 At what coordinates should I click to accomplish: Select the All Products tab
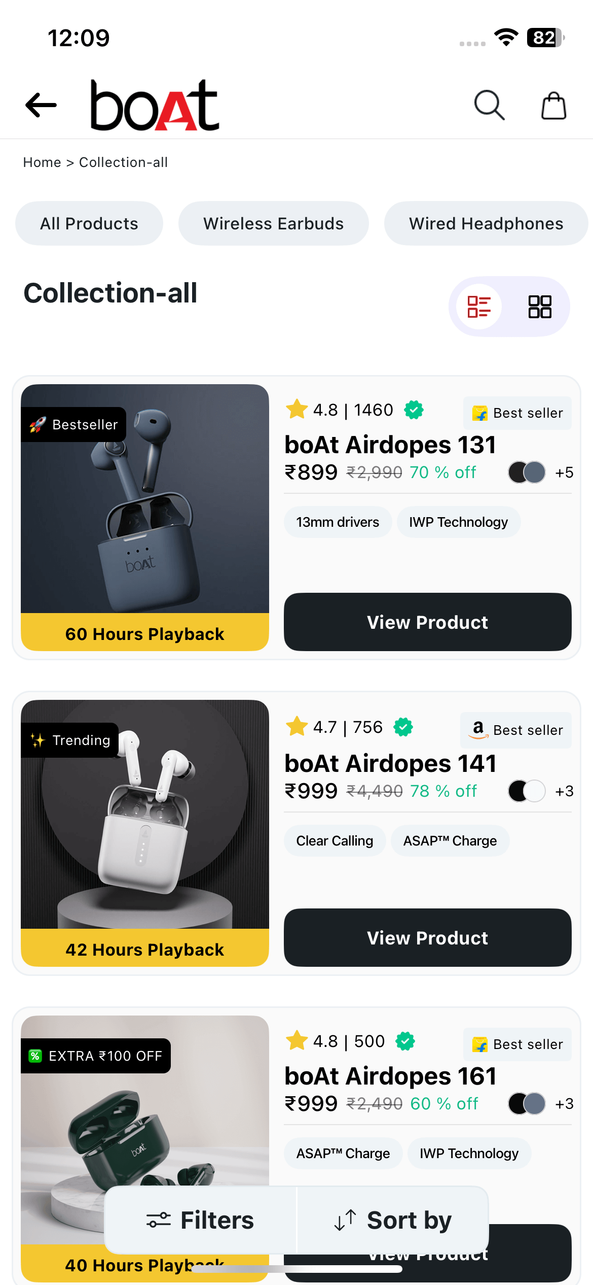coord(89,223)
